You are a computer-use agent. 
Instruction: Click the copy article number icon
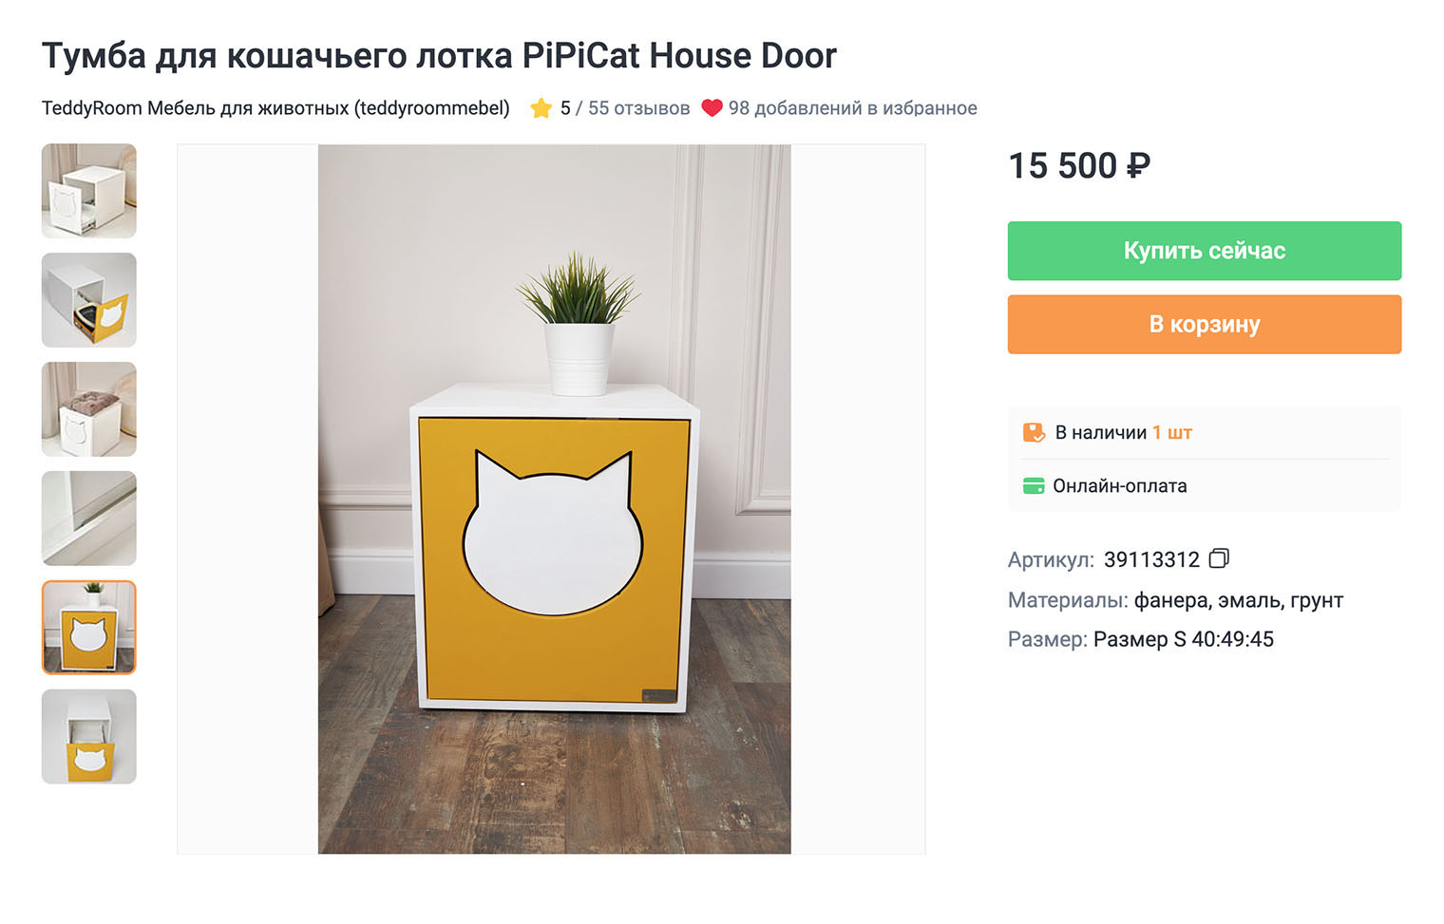click(1219, 558)
